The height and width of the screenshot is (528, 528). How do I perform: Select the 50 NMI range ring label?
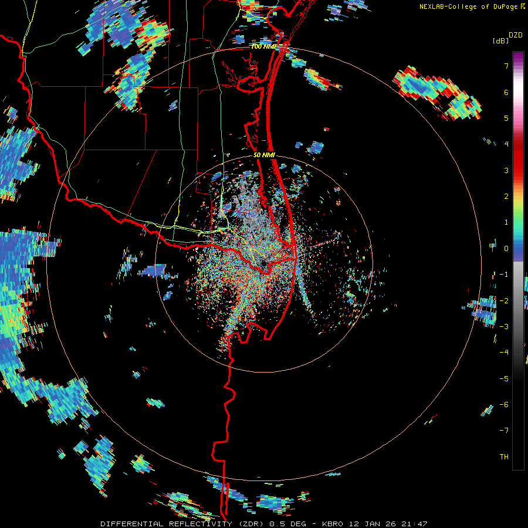265,155
